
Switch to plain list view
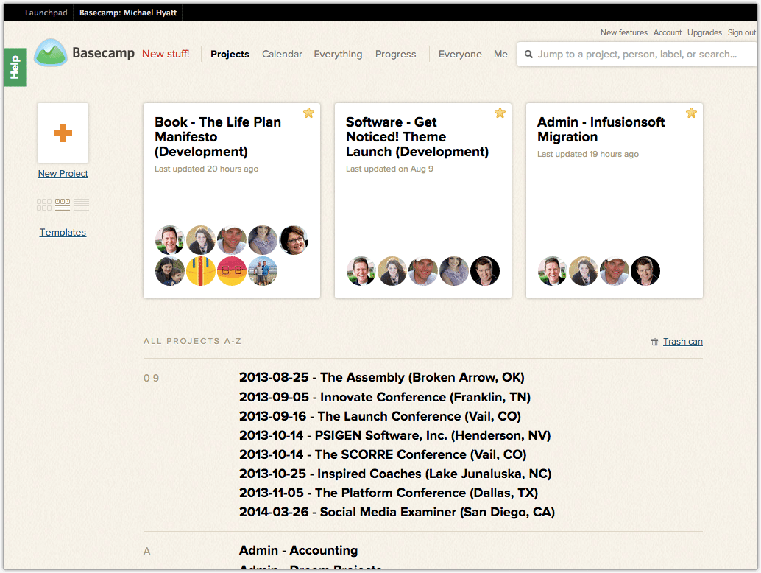(x=82, y=205)
